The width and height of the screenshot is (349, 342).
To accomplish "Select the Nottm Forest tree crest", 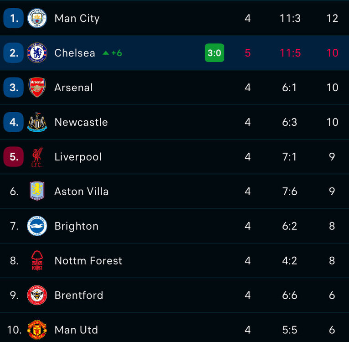I will (37, 260).
